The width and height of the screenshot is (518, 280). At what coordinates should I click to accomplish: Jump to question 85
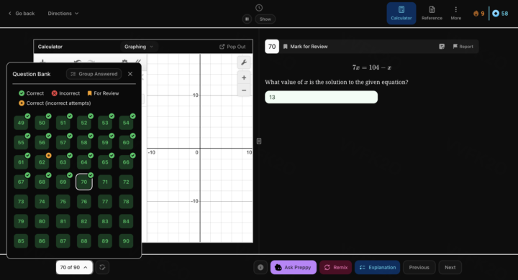[x=21, y=241]
